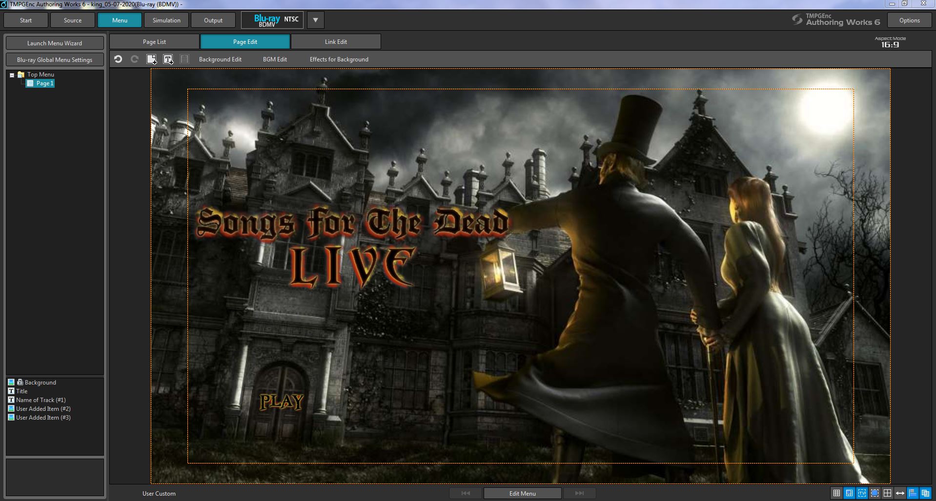
Task: Open Effects for Background
Action: pyautogui.click(x=339, y=59)
